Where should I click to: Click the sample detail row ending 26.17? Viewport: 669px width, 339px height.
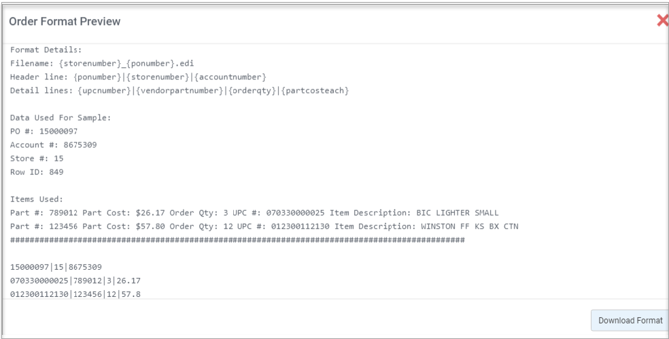click(75, 281)
